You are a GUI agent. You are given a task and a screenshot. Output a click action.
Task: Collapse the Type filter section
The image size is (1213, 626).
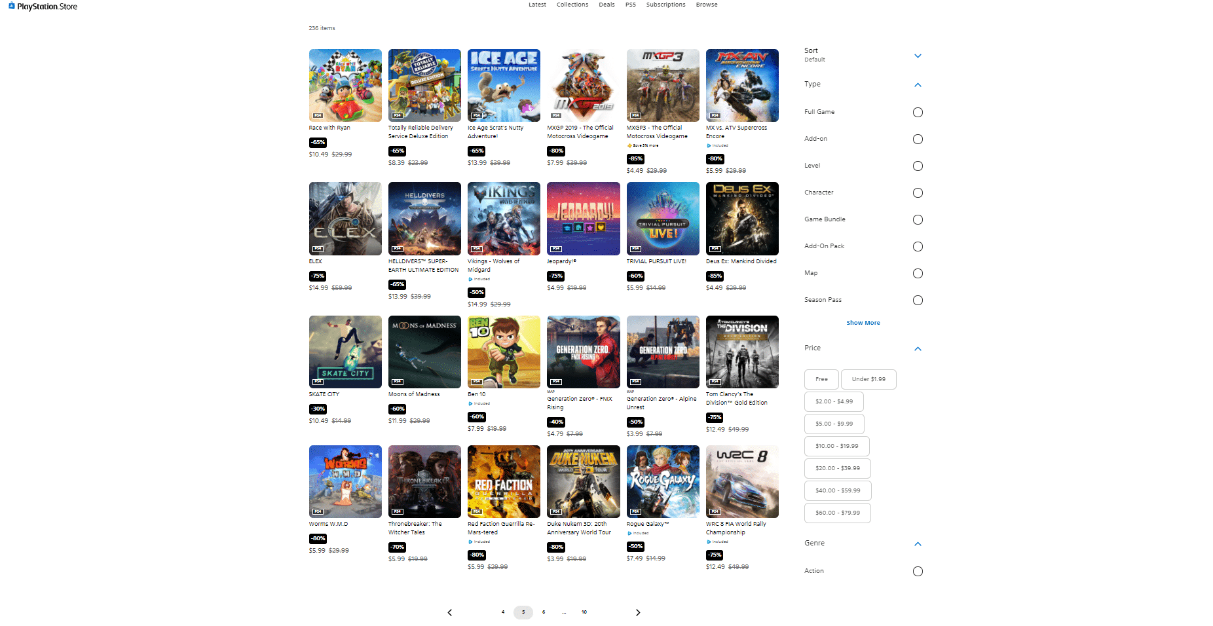point(918,85)
